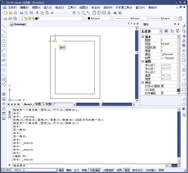188x173 pixels.
Task: Toggle 模型 model space in status bar
Action: [x=127, y=170]
